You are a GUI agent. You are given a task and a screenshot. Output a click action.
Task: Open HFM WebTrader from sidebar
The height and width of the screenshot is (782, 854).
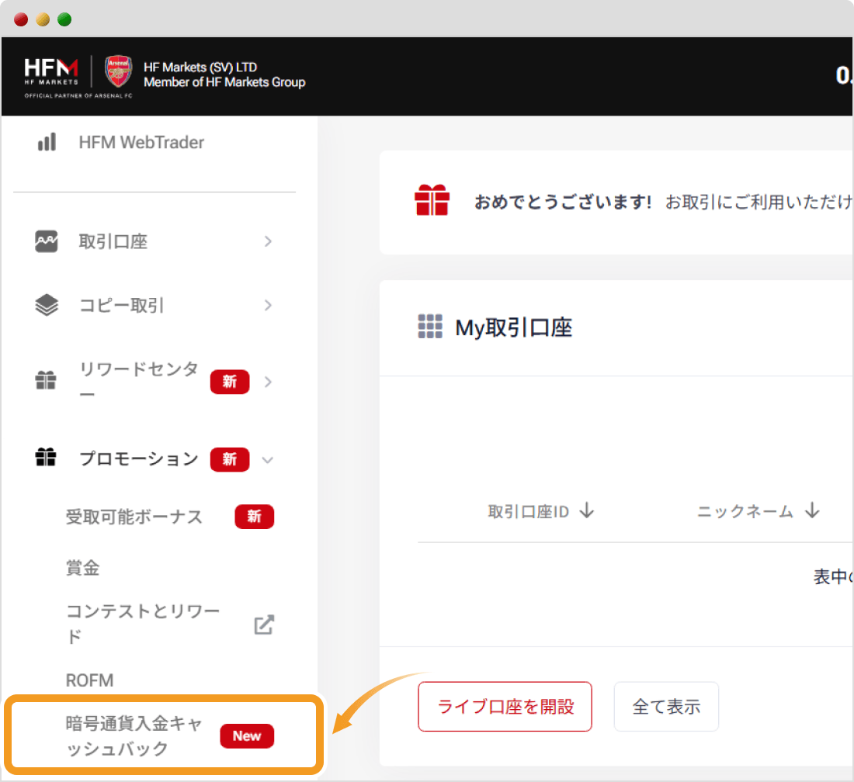[x=141, y=142]
